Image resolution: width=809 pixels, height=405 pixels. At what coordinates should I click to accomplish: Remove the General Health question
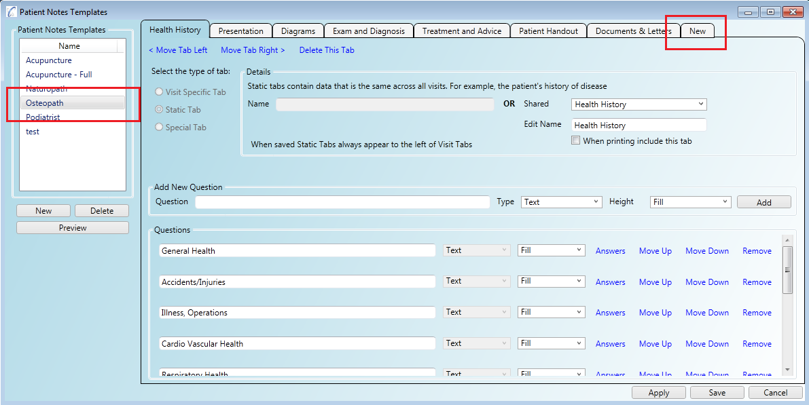coord(757,251)
